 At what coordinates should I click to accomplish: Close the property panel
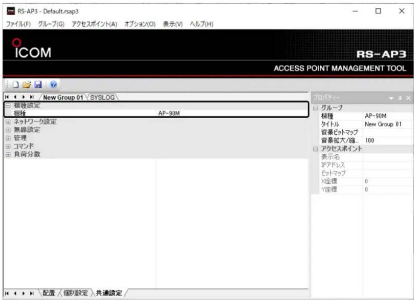click(x=408, y=98)
